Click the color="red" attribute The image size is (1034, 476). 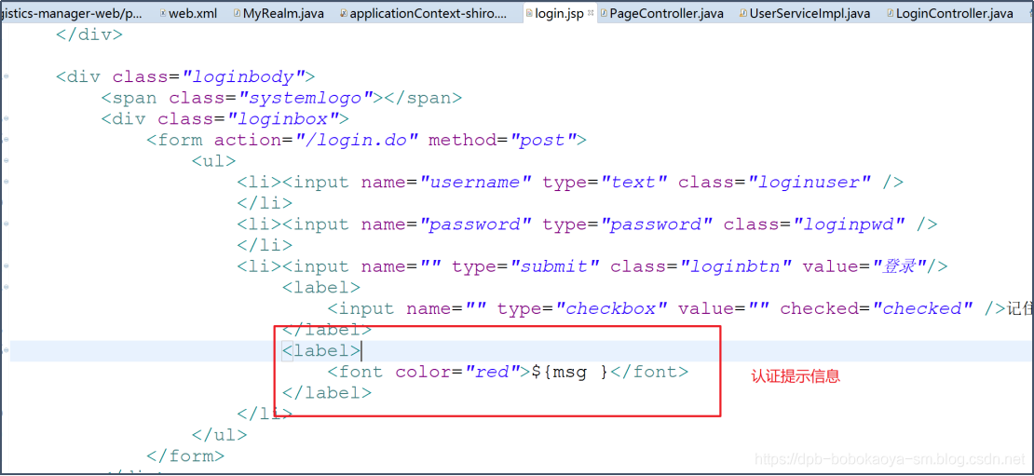(x=457, y=372)
